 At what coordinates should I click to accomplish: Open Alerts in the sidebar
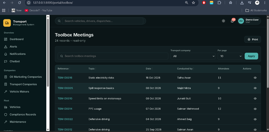point(13,47)
